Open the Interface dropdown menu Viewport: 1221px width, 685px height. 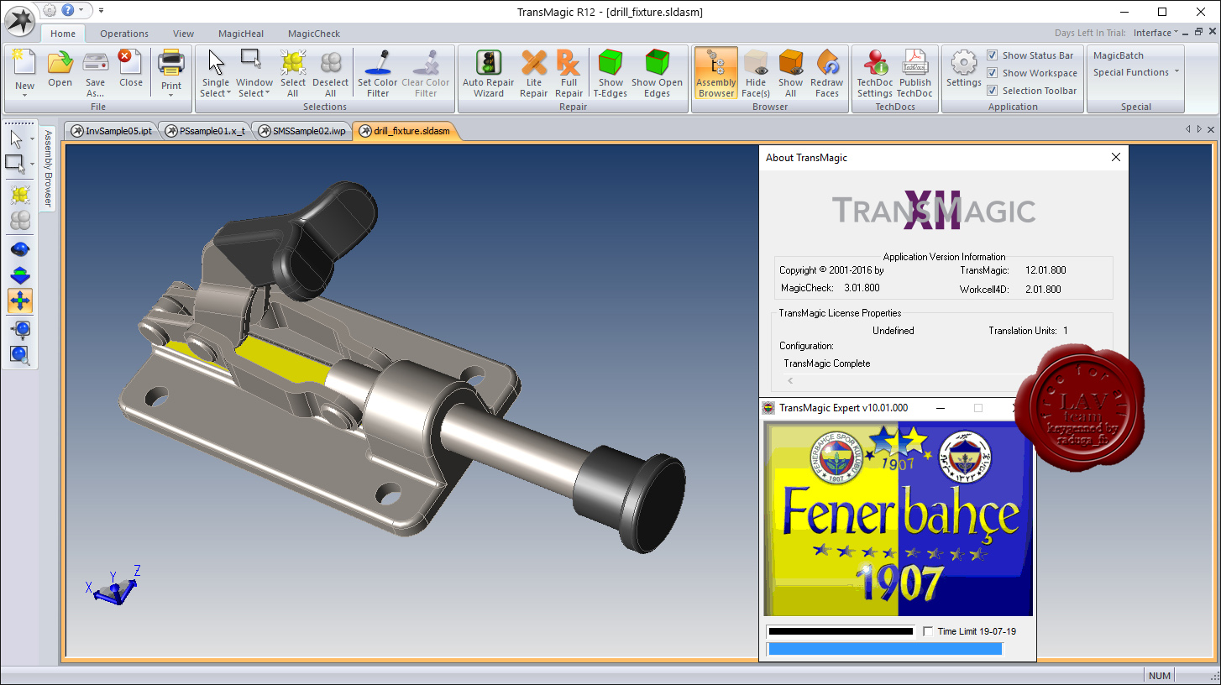click(1156, 33)
